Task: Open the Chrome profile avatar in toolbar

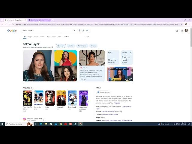Action: pos(186,24)
